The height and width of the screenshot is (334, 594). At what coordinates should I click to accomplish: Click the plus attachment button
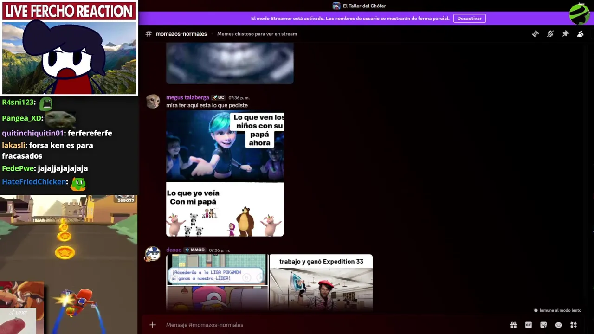coord(153,325)
